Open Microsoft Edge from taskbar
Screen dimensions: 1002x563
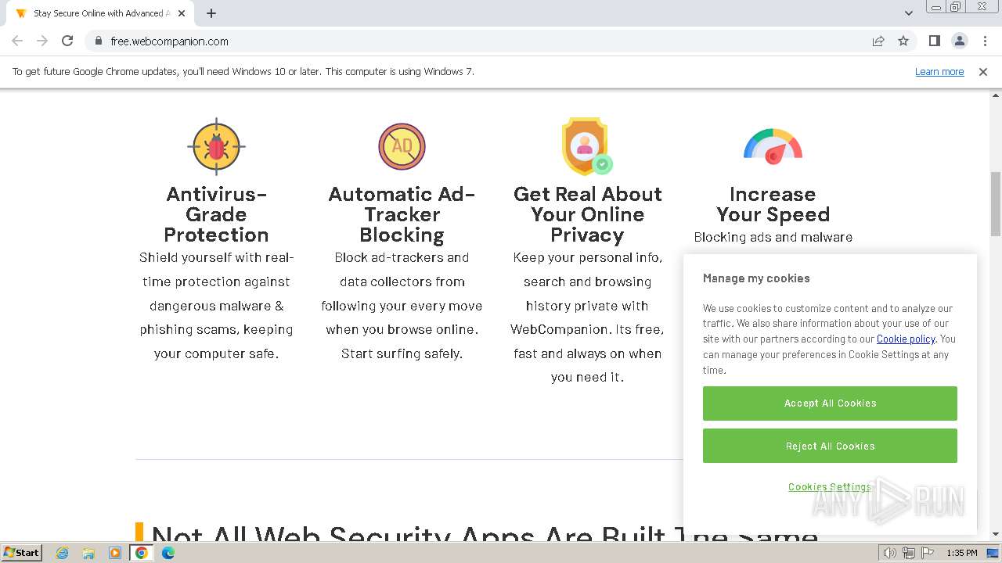tap(168, 553)
